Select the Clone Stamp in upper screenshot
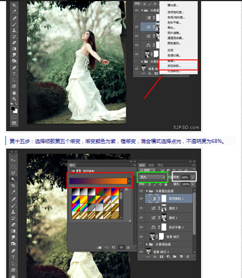 pos(14,30)
